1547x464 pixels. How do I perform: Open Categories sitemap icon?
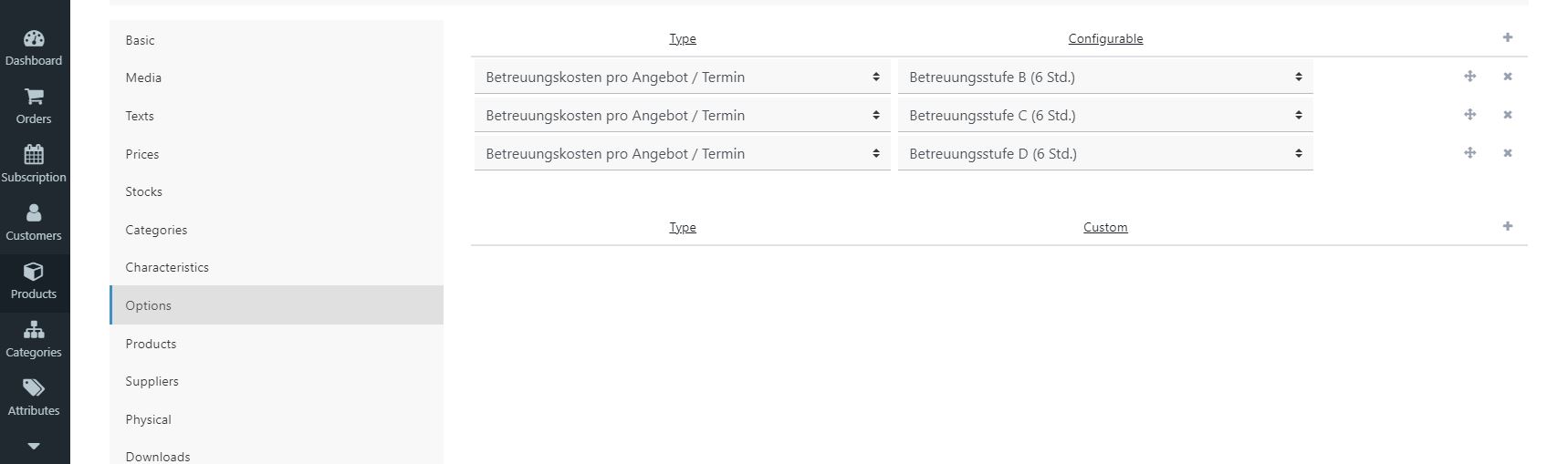click(34, 329)
